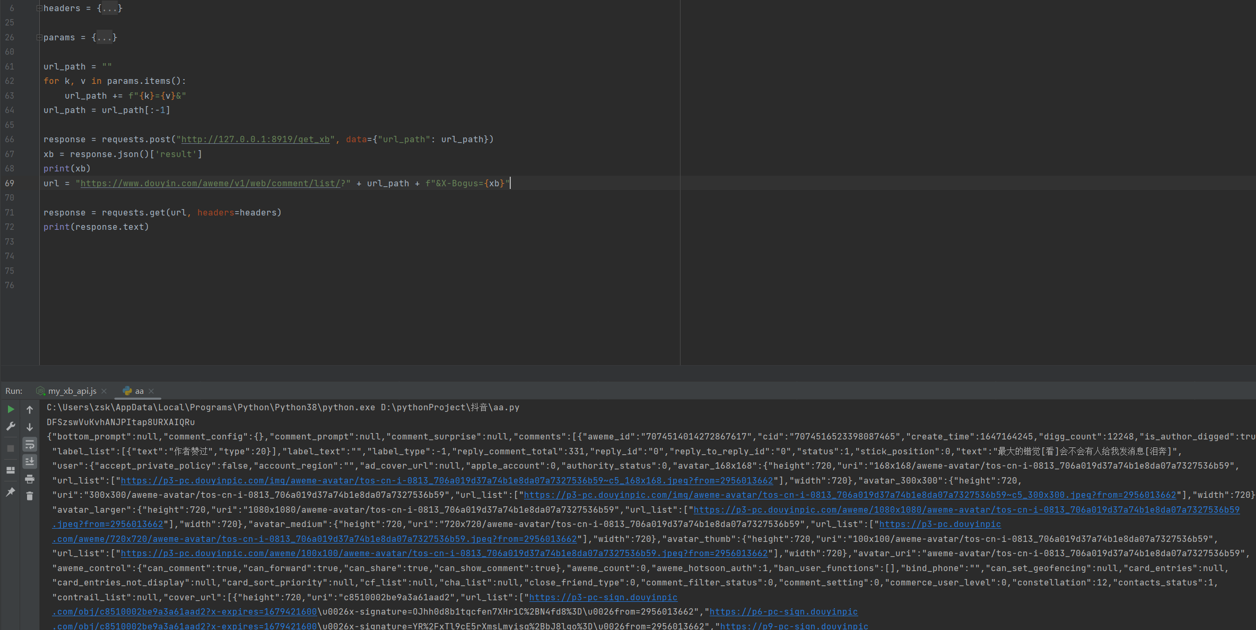Select the aa run tab
The width and height of the screenshot is (1256, 630).
[x=139, y=391]
